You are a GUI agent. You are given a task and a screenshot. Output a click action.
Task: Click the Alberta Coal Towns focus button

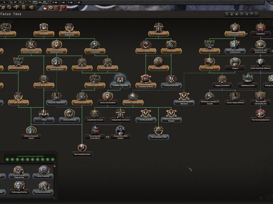coord(95,85)
